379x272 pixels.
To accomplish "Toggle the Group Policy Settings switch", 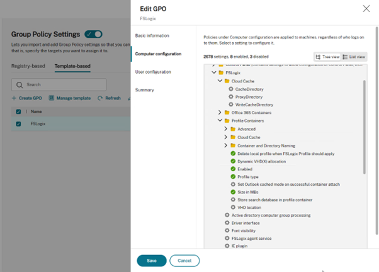I will point(94,34).
